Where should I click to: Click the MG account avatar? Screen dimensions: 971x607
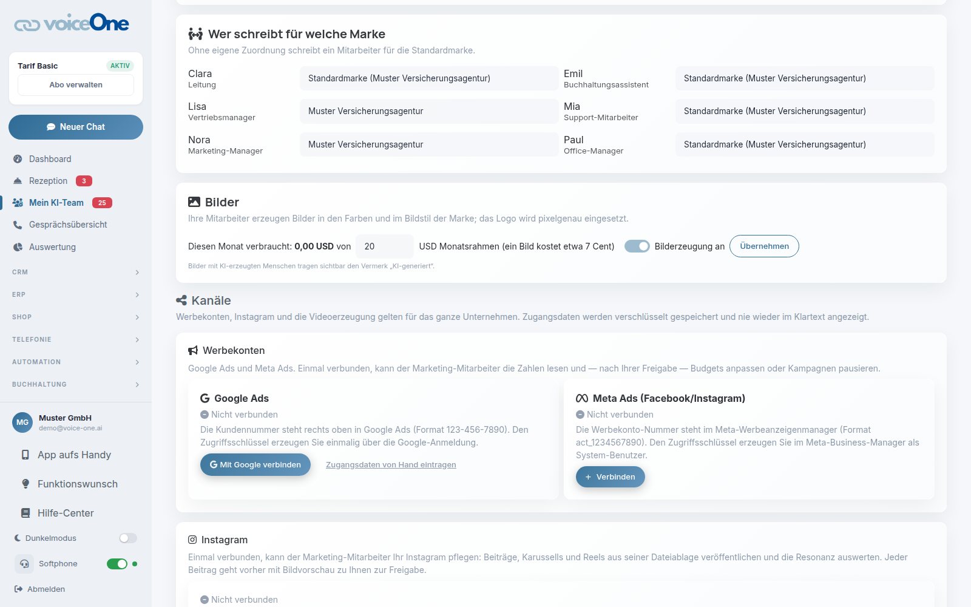[22, 422]
